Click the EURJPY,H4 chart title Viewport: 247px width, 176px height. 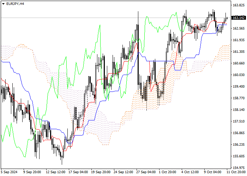point(15,4)
